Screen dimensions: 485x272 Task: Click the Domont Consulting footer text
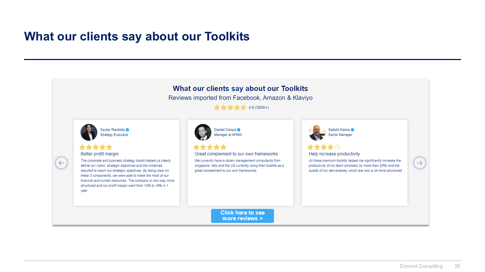click(421, 266)
